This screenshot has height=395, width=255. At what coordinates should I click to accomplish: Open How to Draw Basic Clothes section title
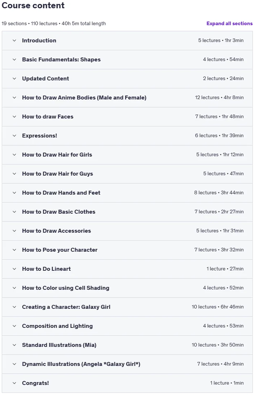59,212
